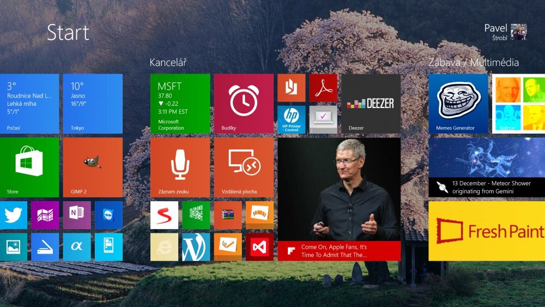Screen dimensions: 545x307
Task: Select the Kancelář group heading
Action: tap(168, 63)
